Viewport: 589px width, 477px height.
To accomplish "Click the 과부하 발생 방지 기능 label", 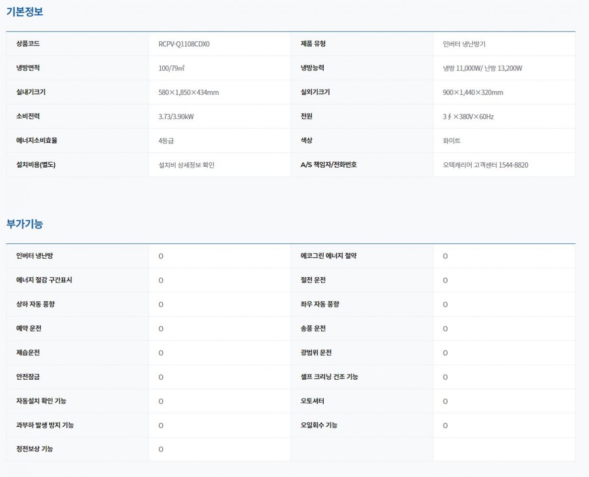I will [45, 425].
